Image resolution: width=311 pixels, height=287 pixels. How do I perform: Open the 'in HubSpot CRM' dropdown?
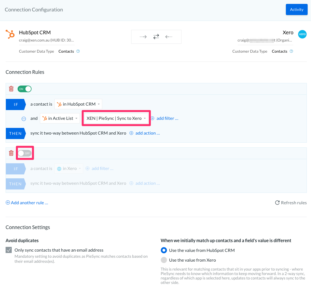pos(78,104)
